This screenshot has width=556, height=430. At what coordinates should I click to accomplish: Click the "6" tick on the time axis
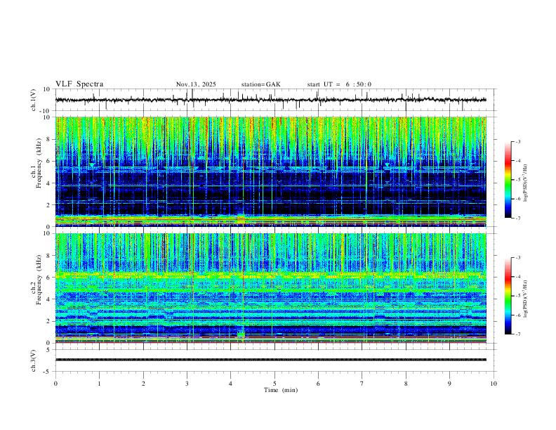318,384
